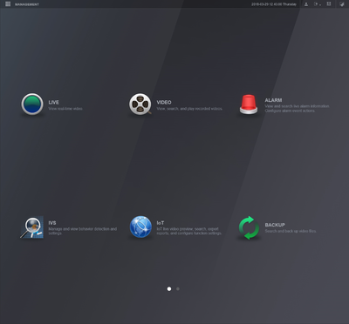Open the IoT globe icon

click(140, 226)
